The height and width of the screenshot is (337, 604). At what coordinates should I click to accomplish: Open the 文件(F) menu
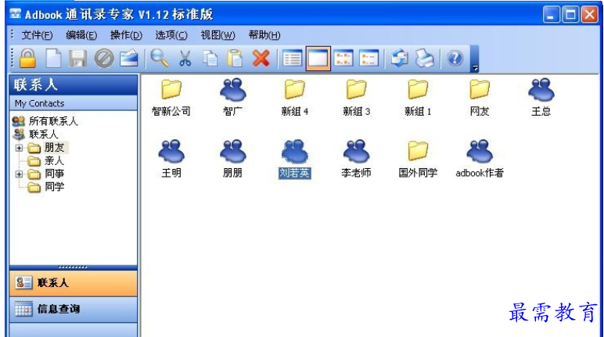[37, 35]
